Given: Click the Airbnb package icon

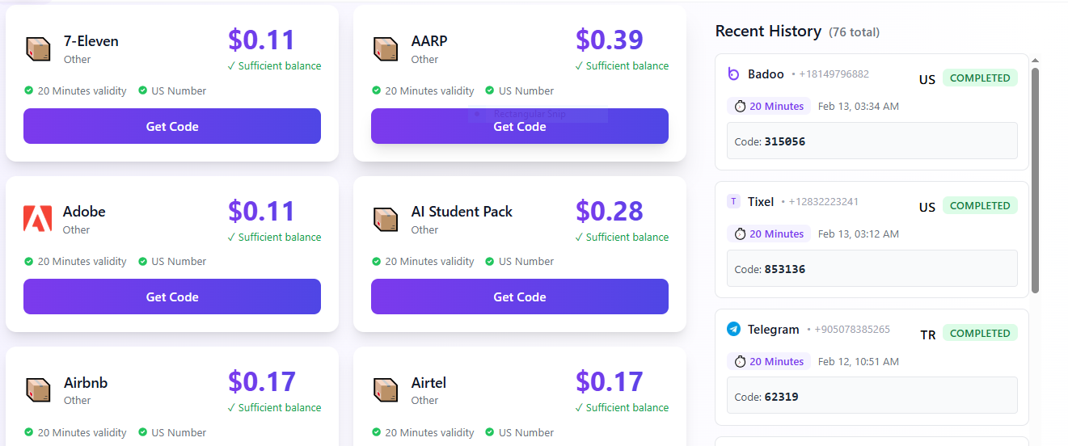Looking at the screenshot, I should pyautogui.click(x=38, y=390).
